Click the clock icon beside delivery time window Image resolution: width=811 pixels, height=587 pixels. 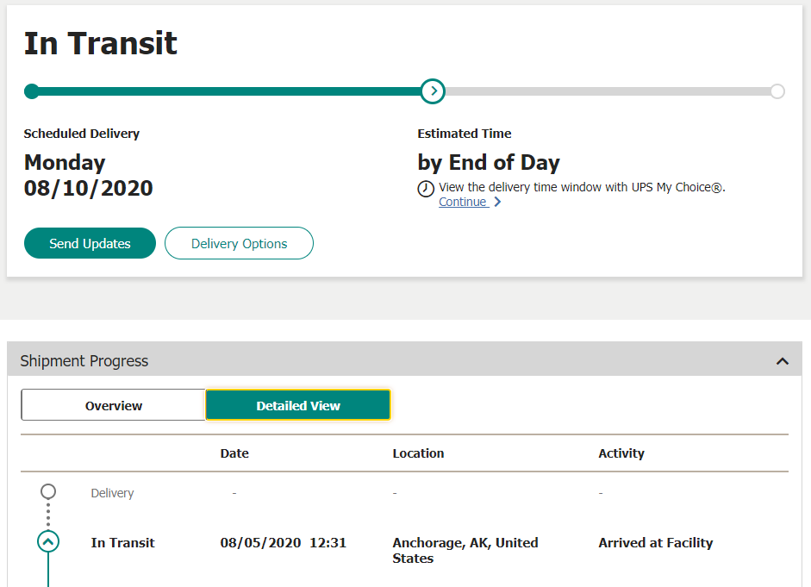[426, 189]
